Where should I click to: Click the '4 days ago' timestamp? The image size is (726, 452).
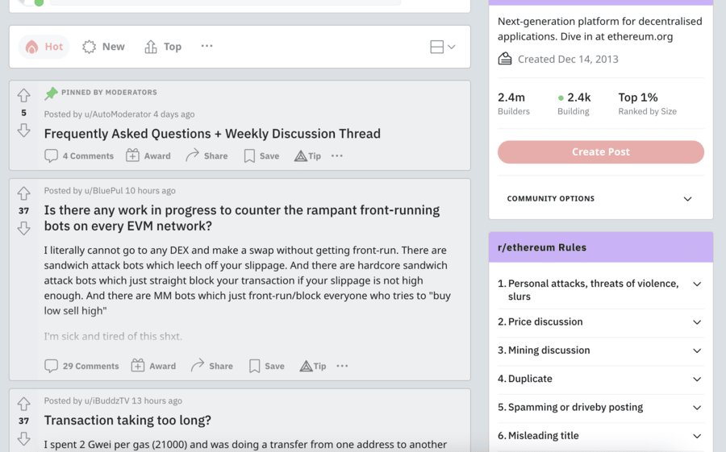pos(173,114)
